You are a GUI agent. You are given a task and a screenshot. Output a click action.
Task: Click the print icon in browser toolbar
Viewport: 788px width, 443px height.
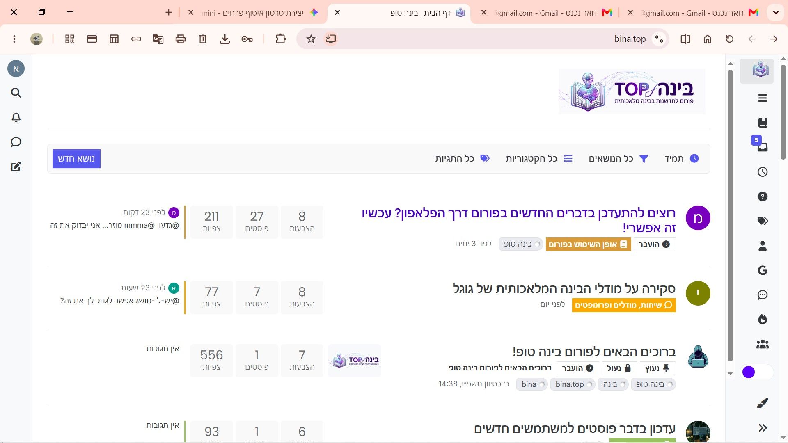(181, 39)
